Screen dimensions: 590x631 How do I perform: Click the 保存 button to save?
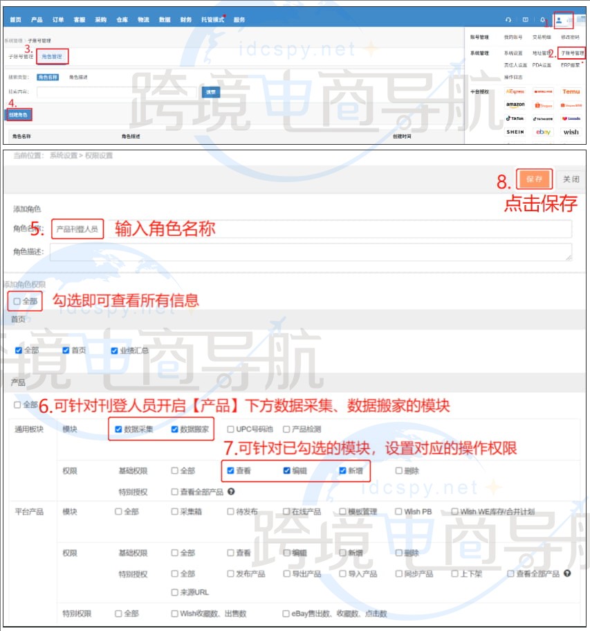[x=534, y=179]
